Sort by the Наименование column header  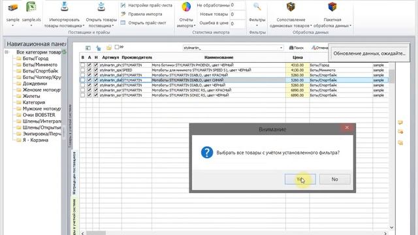[219, 57]
